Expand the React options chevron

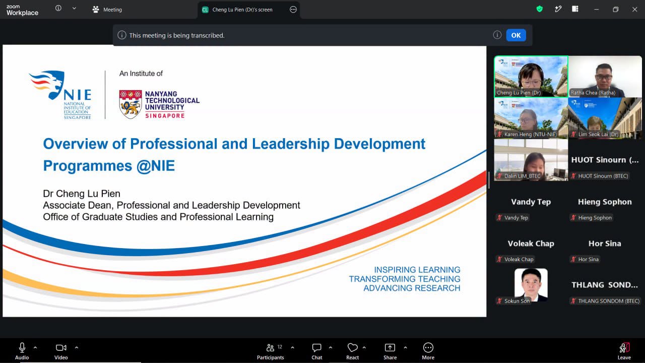364,347
